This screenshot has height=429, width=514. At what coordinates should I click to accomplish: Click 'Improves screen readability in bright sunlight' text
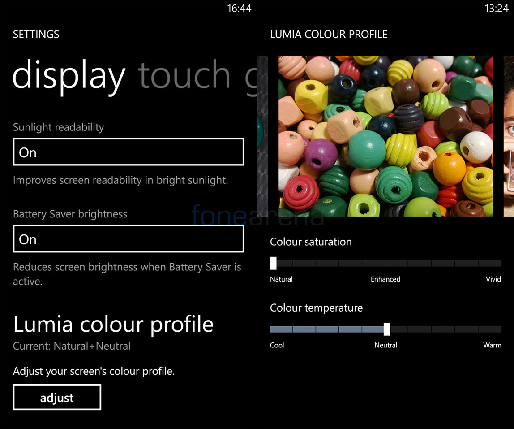[120, 180]
